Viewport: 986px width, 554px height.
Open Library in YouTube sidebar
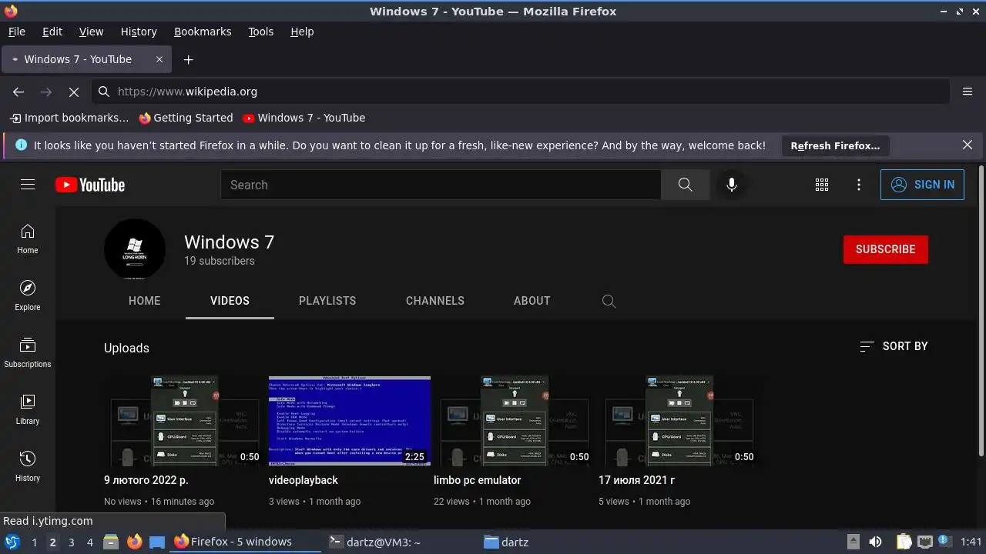(28, 409)
